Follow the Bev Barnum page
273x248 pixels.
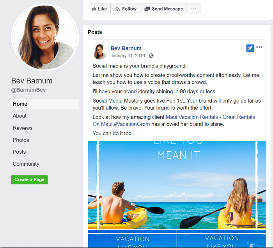pyautogui.click(x=125, y=9)
